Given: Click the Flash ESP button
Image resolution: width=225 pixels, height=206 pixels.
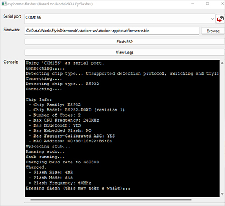Looking at the screenshot, I should 125,42.
